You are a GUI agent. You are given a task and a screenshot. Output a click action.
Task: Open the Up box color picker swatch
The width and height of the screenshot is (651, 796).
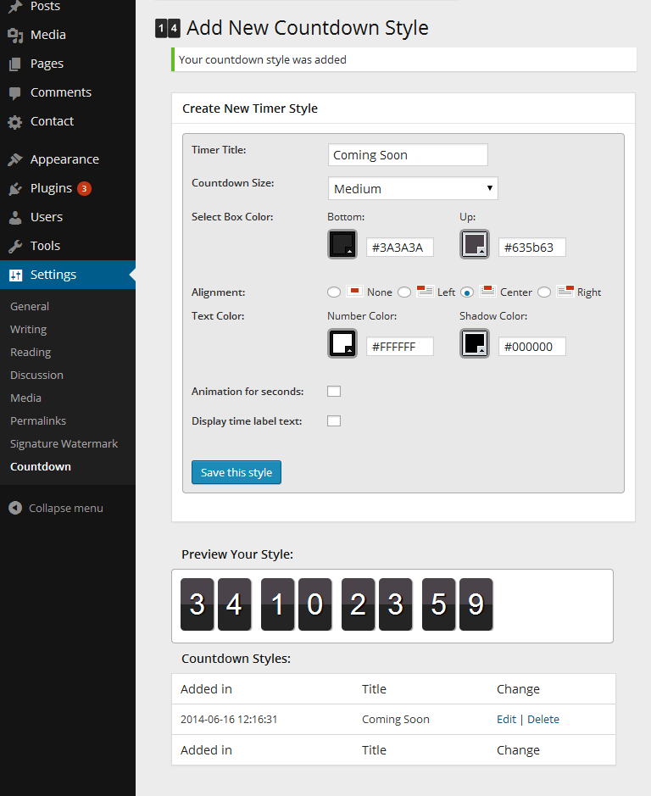tap(475, 244)
